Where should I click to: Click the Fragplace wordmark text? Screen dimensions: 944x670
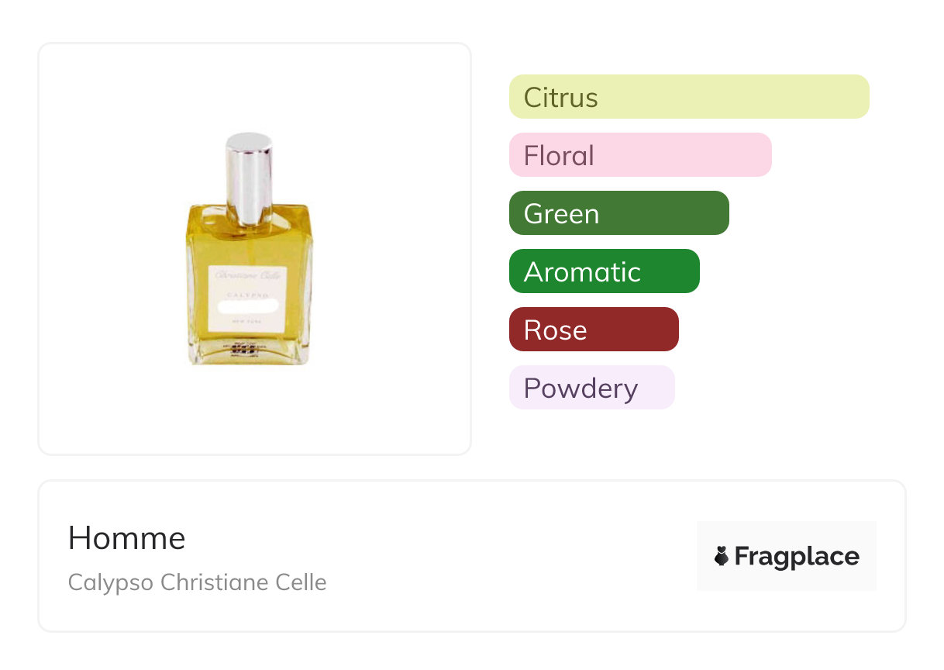pos(797,556)
